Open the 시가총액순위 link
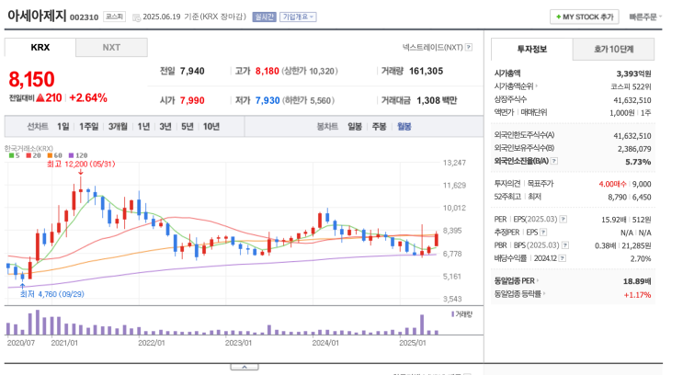 (x=516, y=86)
